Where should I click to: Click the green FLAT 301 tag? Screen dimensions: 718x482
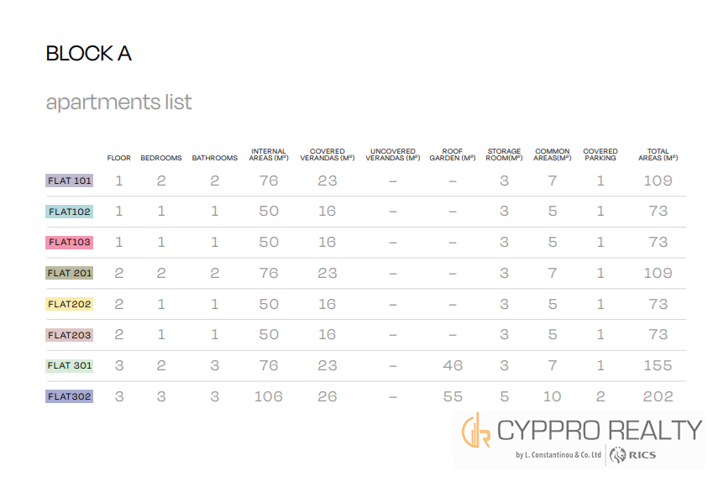coord(70,365)
